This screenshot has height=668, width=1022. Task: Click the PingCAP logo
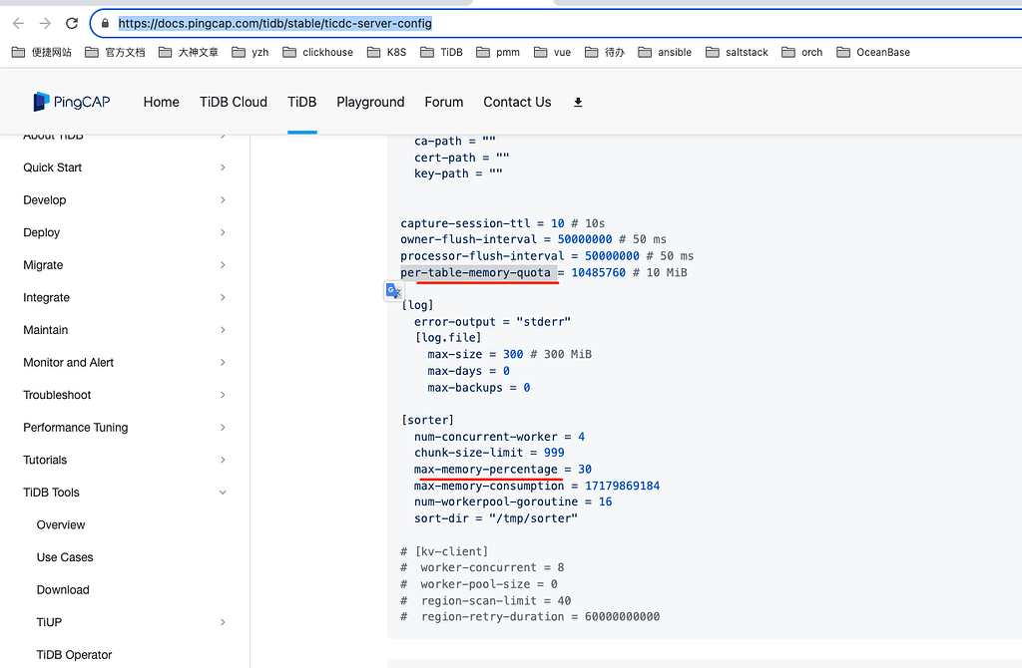[71, 102]
